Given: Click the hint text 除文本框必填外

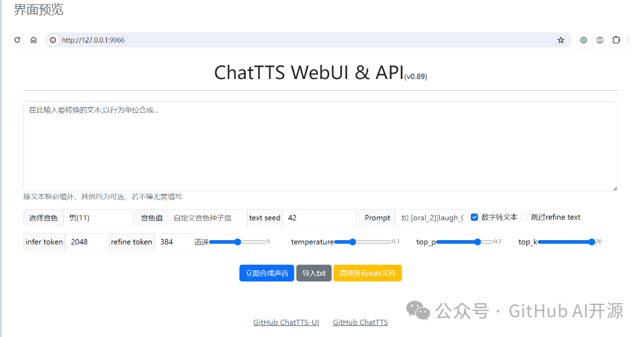Looking at the screenshot, I should [103, 197].
